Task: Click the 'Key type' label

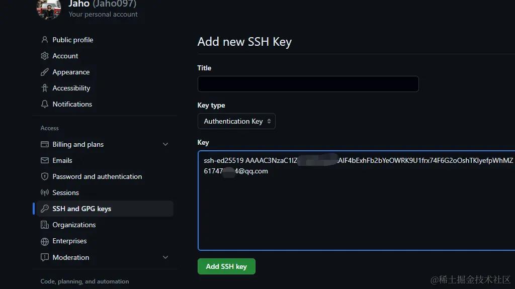Action: click(211, 106)
